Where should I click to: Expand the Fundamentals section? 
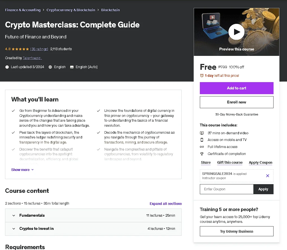93,216
